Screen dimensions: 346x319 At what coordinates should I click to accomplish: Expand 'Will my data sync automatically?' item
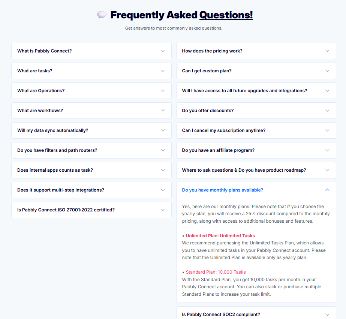91,130
